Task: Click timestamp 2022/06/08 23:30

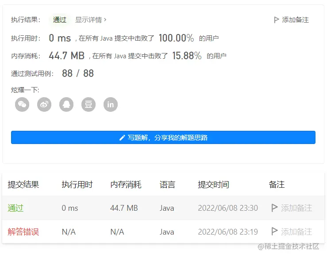Action: click(228, 208)
